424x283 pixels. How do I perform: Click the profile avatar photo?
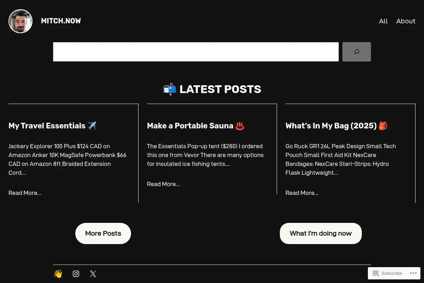[20, 21]
